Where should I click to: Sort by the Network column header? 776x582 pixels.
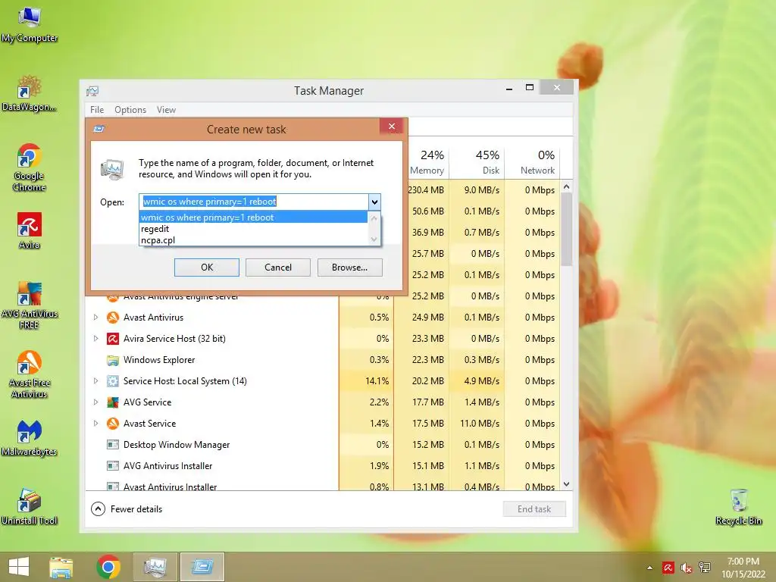click(532, 162)
